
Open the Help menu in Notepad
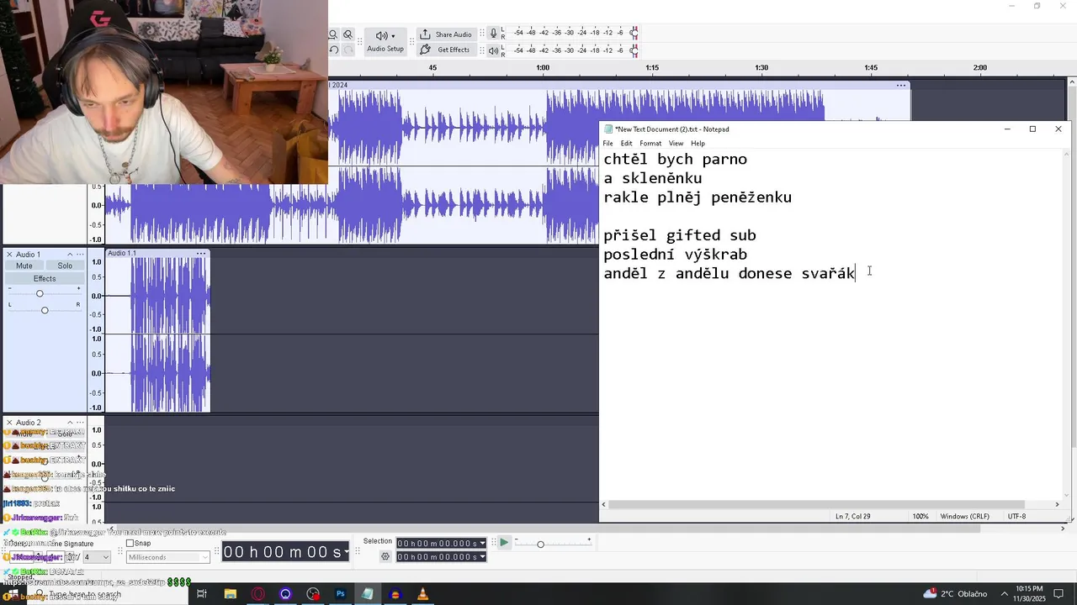pyautogui.click(x=698, y=143)
